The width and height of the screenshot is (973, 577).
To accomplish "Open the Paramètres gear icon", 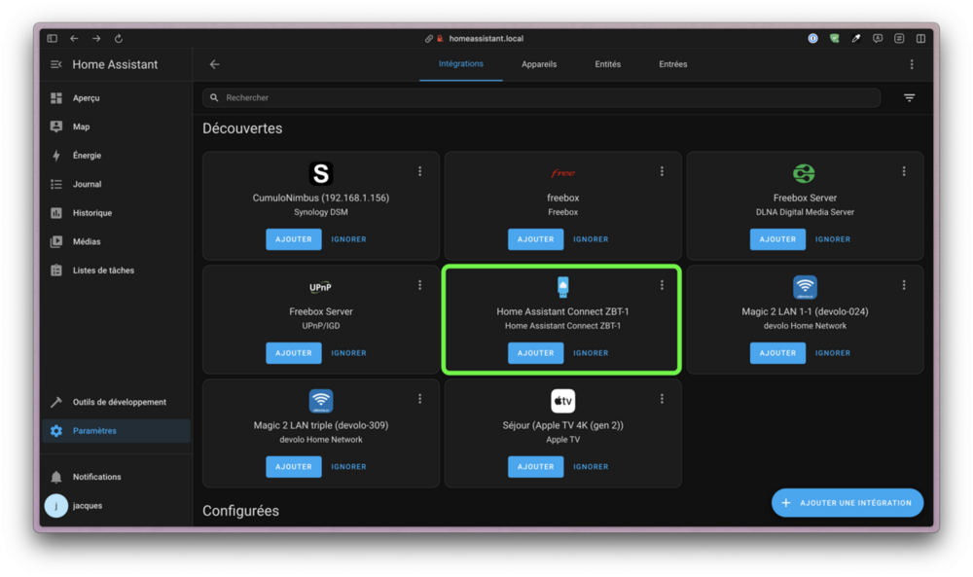I will point(56,431).
